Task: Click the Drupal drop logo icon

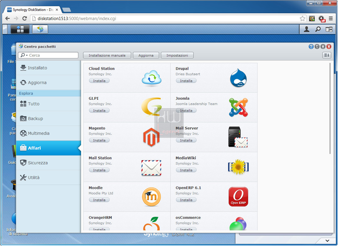Action: pos(238,78)
